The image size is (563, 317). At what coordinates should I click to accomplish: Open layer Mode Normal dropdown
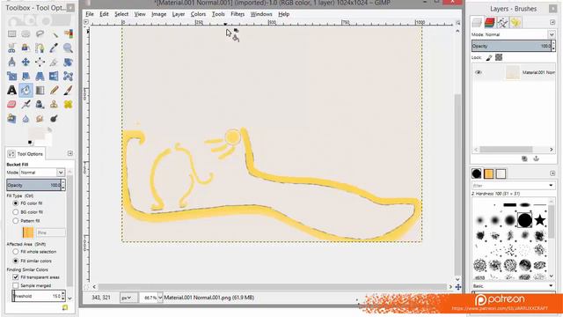(x=552, y=34)
